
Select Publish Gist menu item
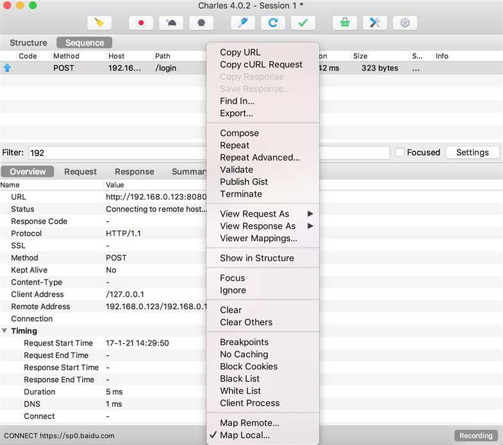click(263, 181)
